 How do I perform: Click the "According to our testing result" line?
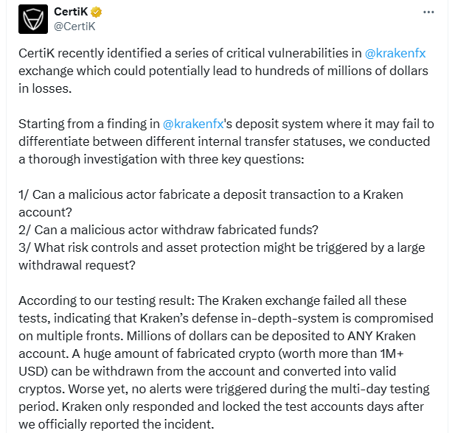tap(212, 301)
